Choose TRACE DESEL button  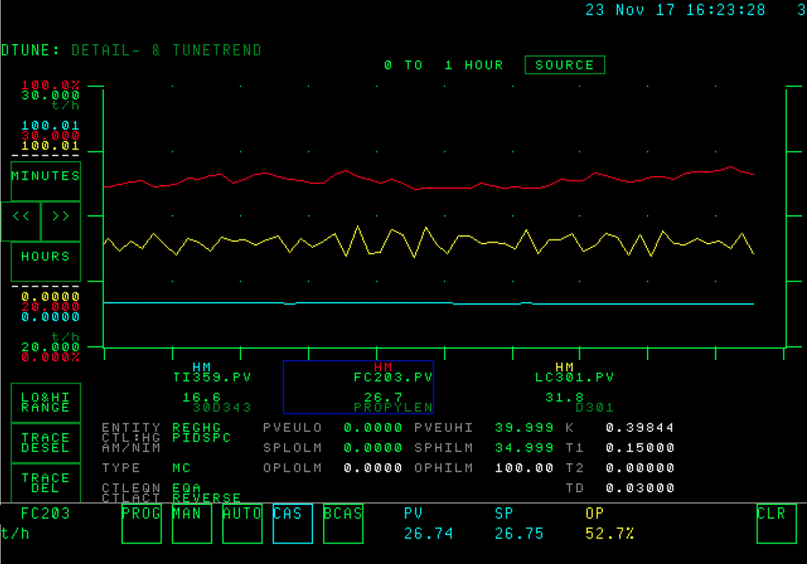[x=46, y=443]
